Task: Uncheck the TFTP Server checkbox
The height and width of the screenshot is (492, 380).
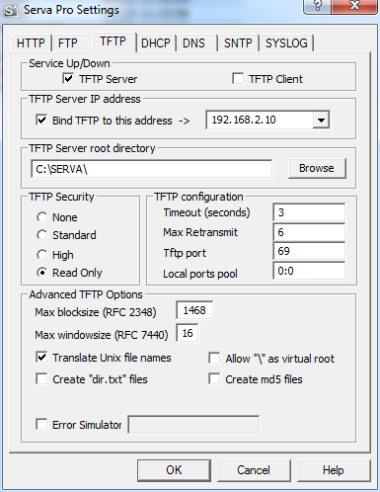Action: (68, 79)
